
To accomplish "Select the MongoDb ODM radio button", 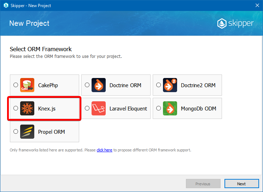I will pyautogui.click(x=158, y=108).
